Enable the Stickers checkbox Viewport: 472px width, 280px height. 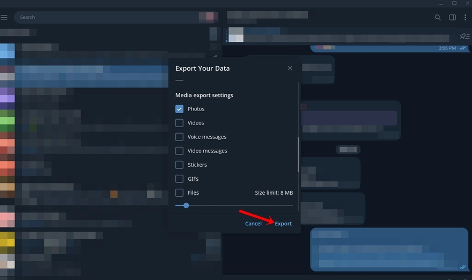click(x=179, y=165)
